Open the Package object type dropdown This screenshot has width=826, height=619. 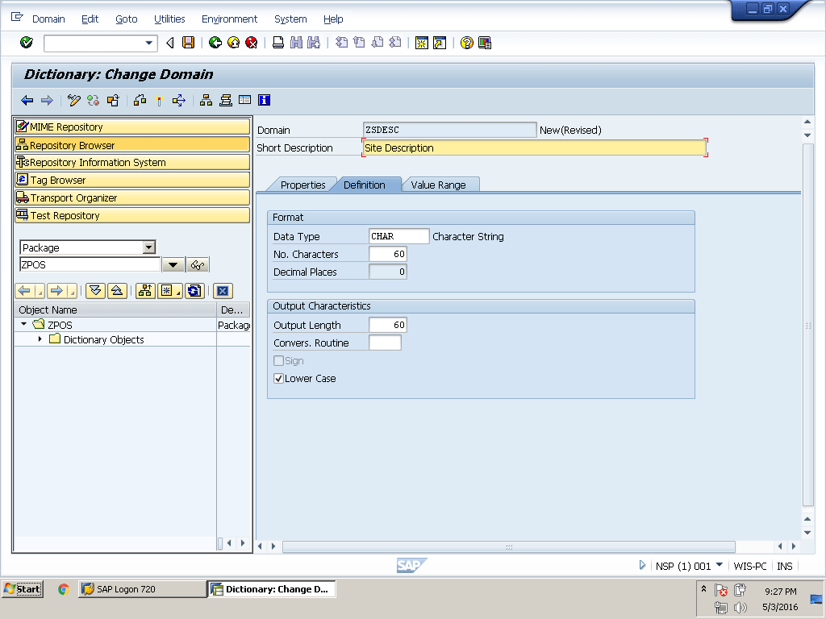pos(148,247)
